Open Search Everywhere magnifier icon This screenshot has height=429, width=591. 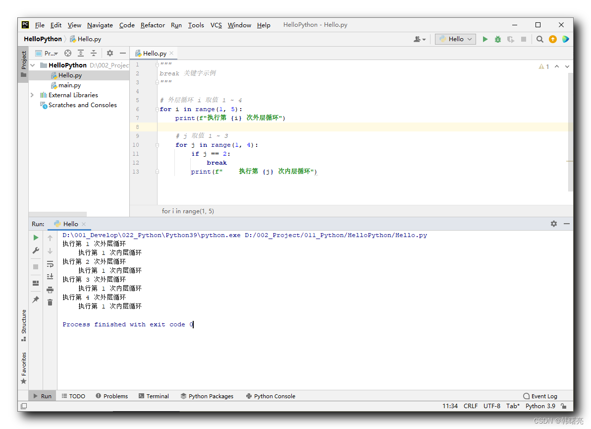540,39
